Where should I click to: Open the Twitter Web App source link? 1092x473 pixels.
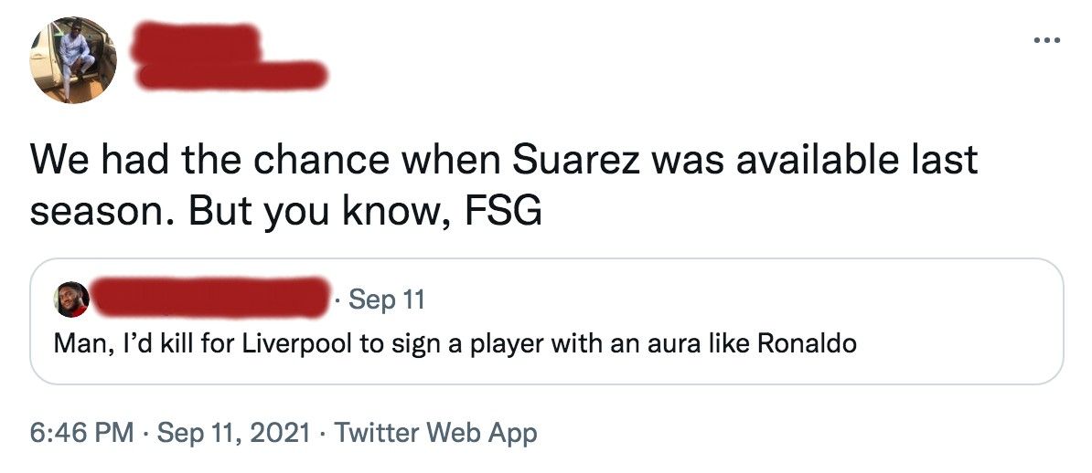436,434
